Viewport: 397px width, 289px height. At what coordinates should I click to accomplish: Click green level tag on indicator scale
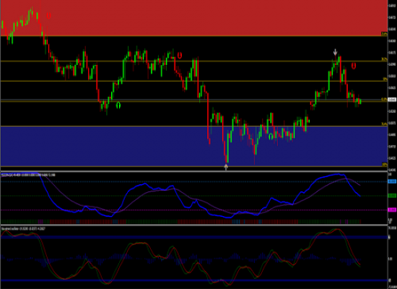[x=392, y=196]
